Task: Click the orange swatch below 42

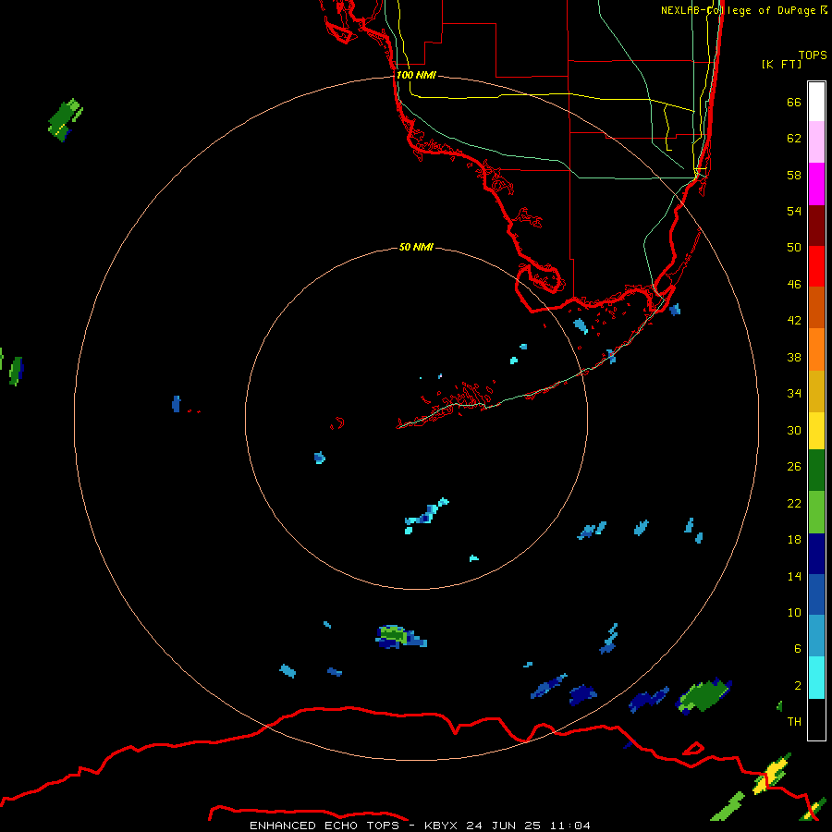Action: 816,349
